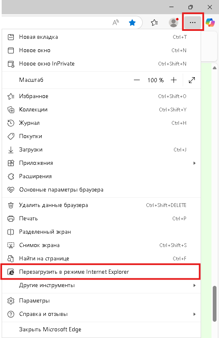Select Новое окно InPrivate menu item
Viewport: 219px width, 338px height.
click(x=101, y=64)
